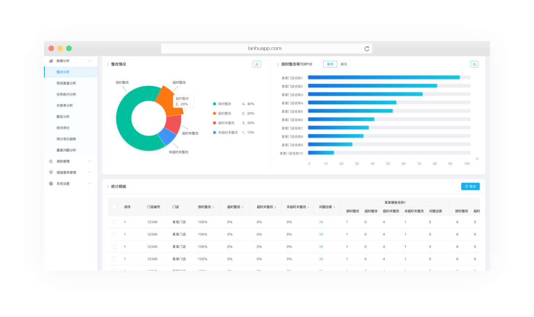Click the 系统设置 gear icon
534x317 pixels.
click(51, 184)
